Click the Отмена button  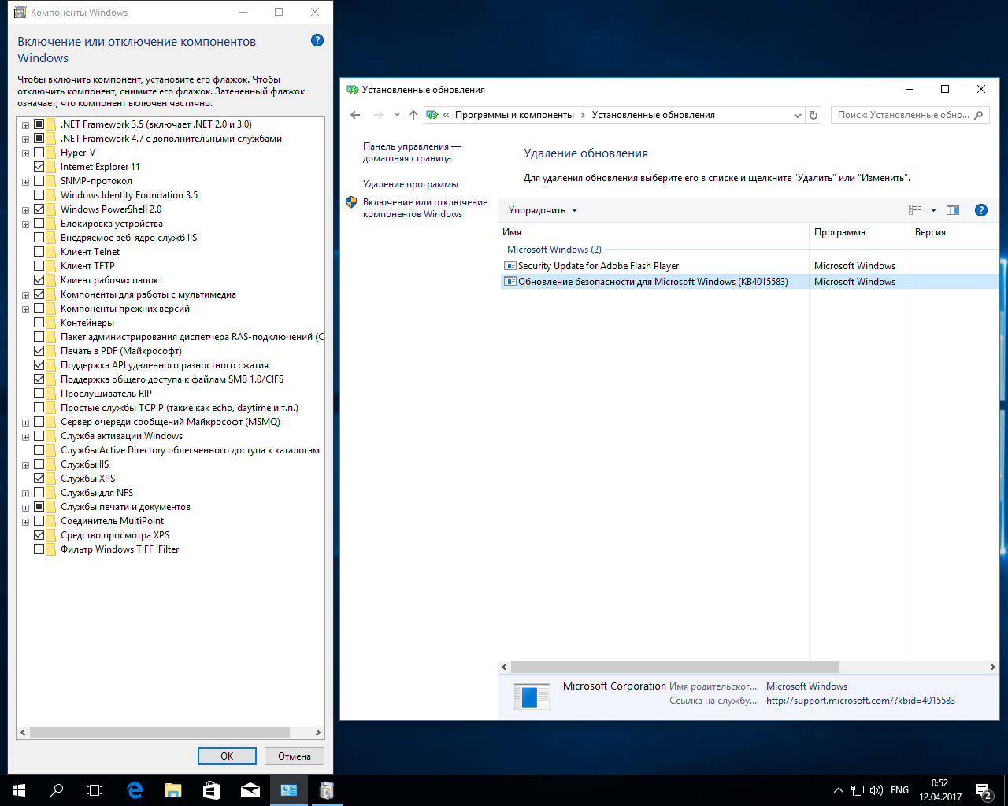click(x=295, y=756)
